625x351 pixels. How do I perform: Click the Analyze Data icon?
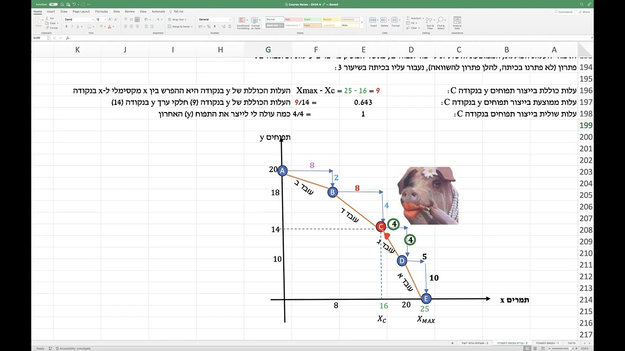click(x=457, y=22)
